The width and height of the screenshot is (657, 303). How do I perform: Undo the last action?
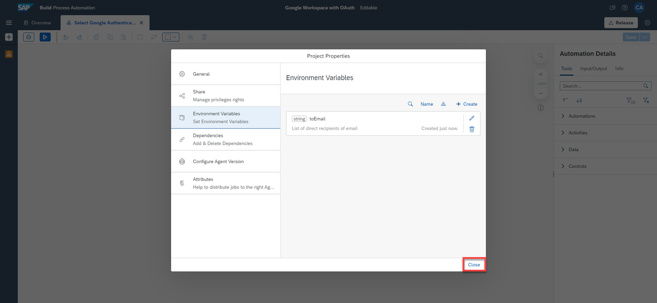[65, 37]
